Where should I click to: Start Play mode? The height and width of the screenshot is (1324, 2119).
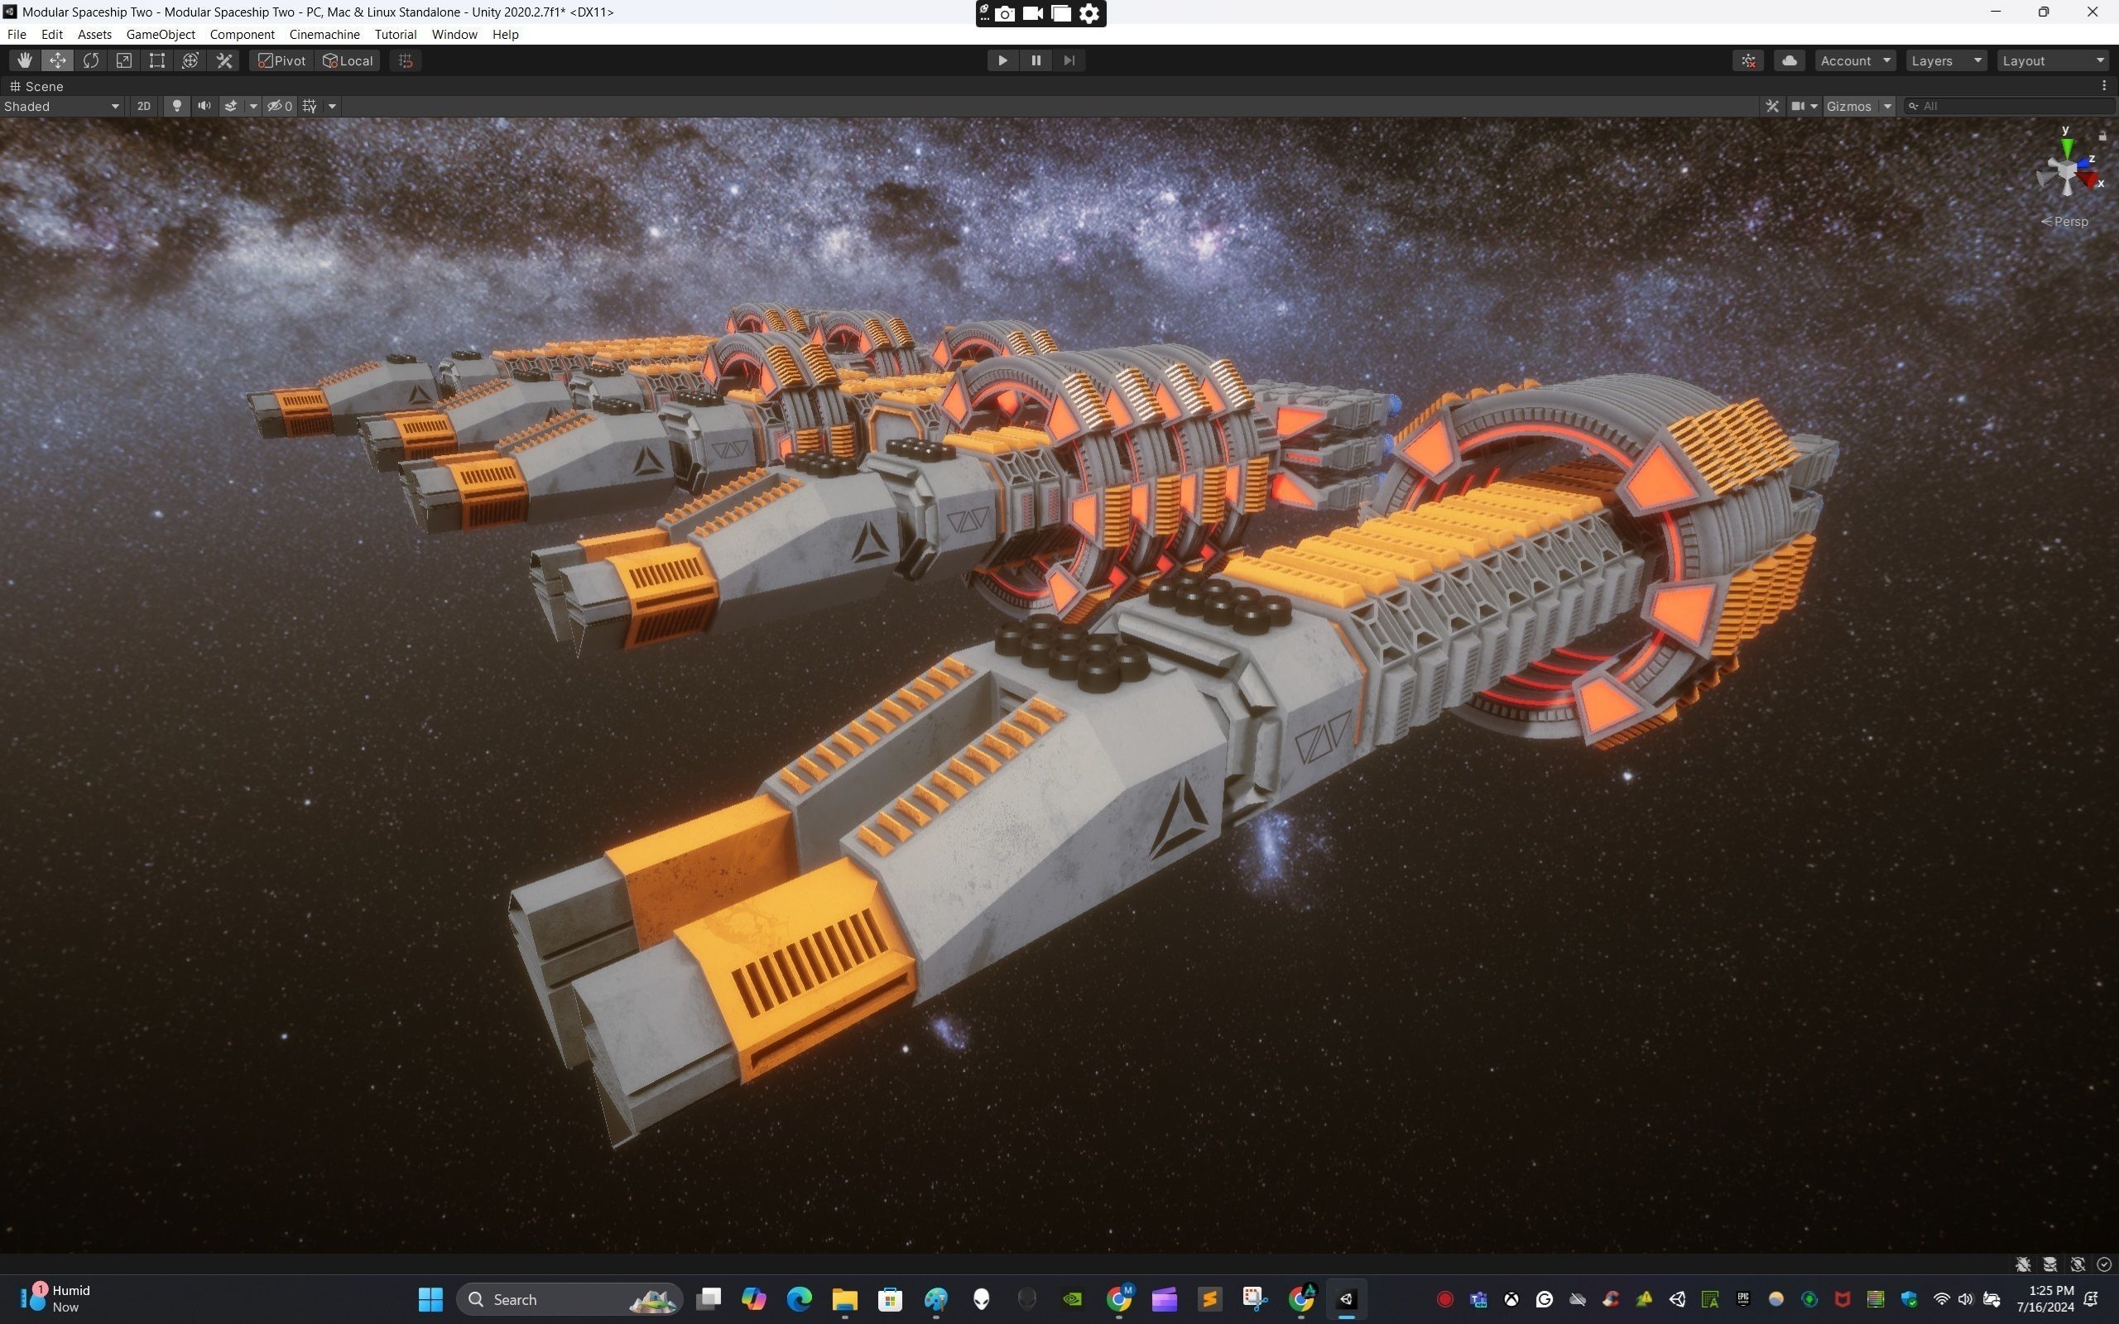[x=1002, y=60]
